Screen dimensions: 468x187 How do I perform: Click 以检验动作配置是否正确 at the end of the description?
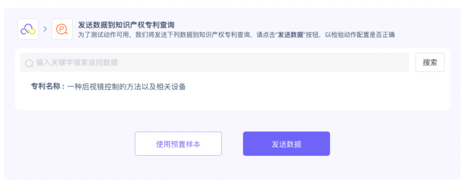[360, 35]
